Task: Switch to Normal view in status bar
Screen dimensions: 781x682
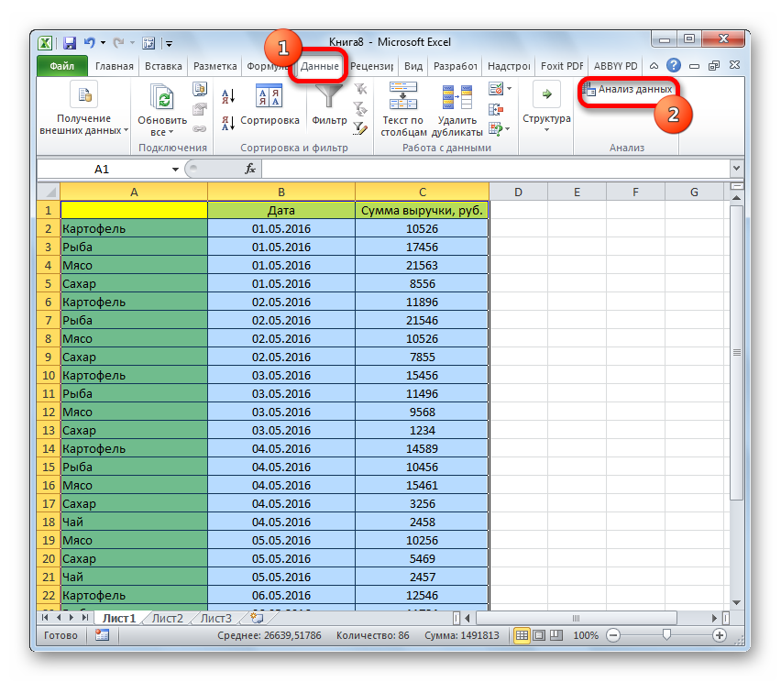Action: [522, 635]
